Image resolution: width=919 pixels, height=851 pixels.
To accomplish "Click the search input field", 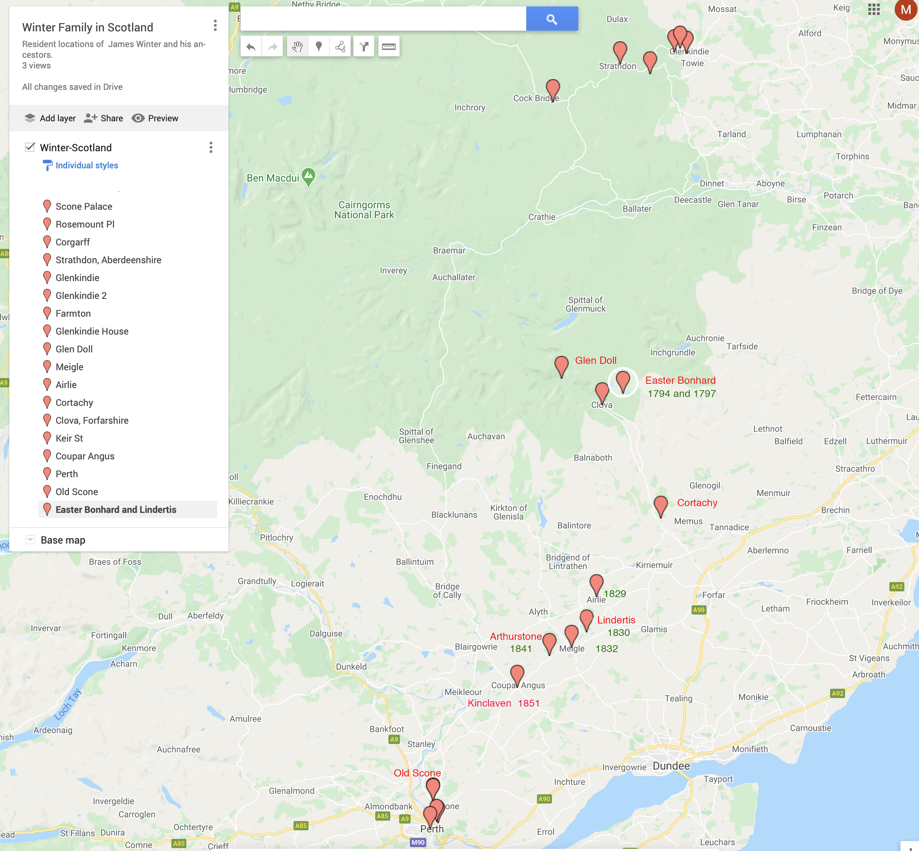I will click(382, 19).
